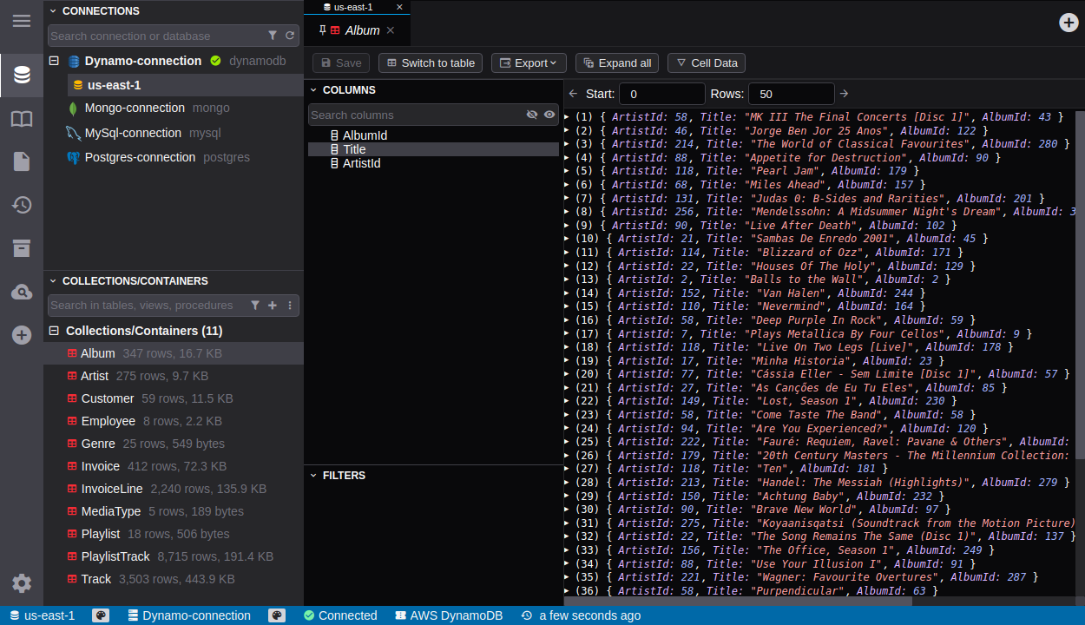Viewport: 1085px width, 625px height.
Task: Click the vertical scrollbar of results
Action: pyautogui.click(x=1079, y=286)
